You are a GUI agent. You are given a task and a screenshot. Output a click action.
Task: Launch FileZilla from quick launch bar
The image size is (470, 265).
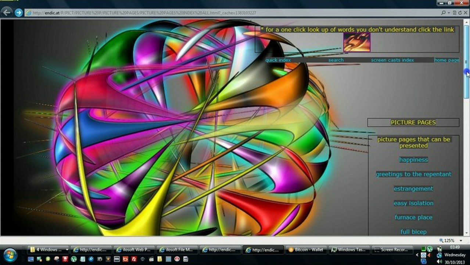[134, 259]
